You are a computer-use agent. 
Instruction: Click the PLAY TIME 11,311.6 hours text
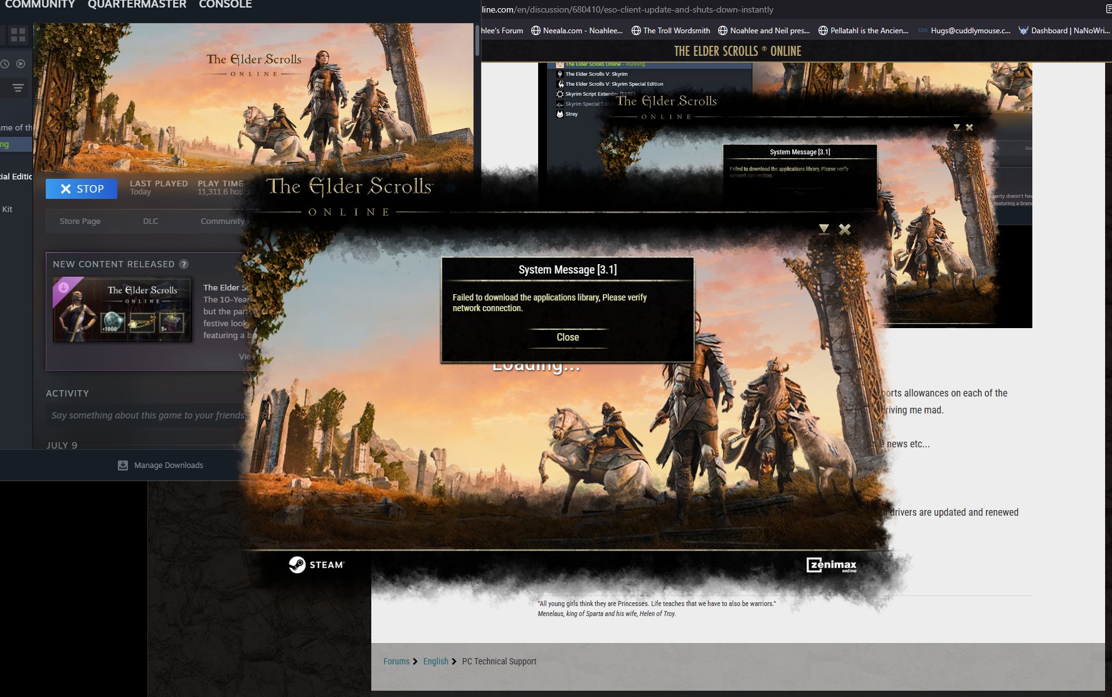pyautogui.click(x=223, y=188)
